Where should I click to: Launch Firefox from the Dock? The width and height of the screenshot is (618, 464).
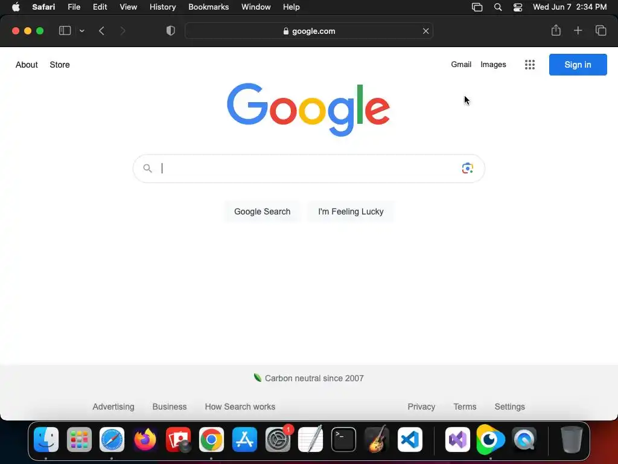145,439
